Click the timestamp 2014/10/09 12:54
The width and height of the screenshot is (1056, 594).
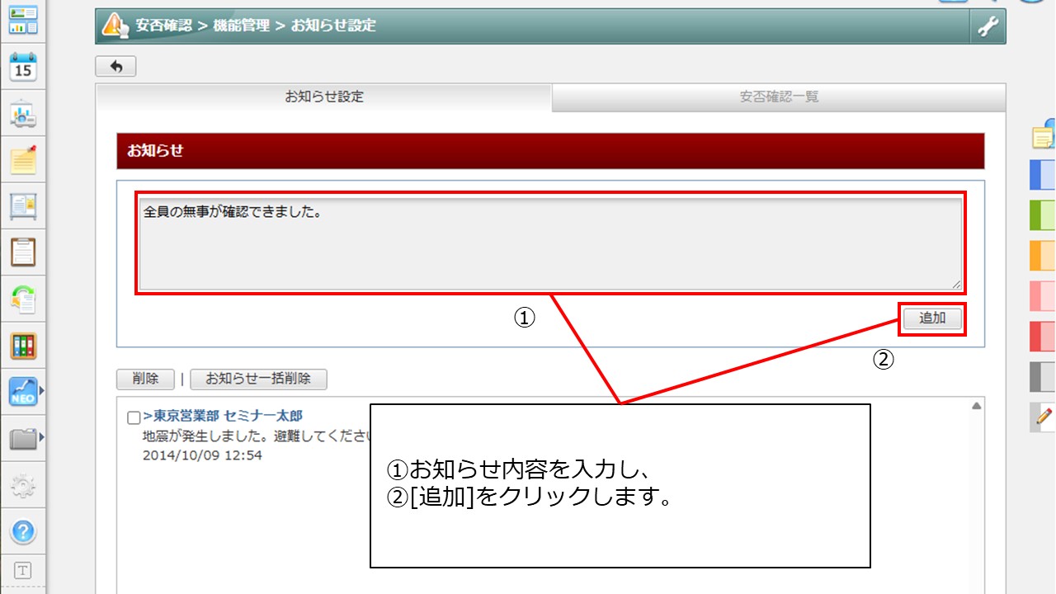(x=202, y=455)
